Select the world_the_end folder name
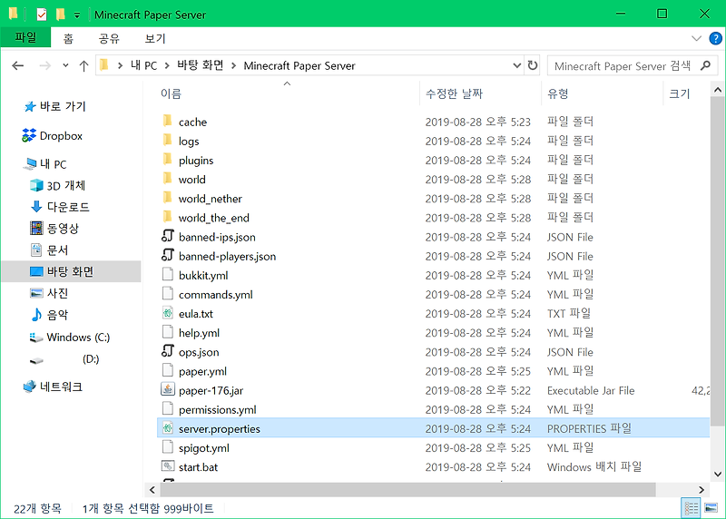The height and width of the screenshot is (519, 726). pyautogui.click(x=213, y=218)
